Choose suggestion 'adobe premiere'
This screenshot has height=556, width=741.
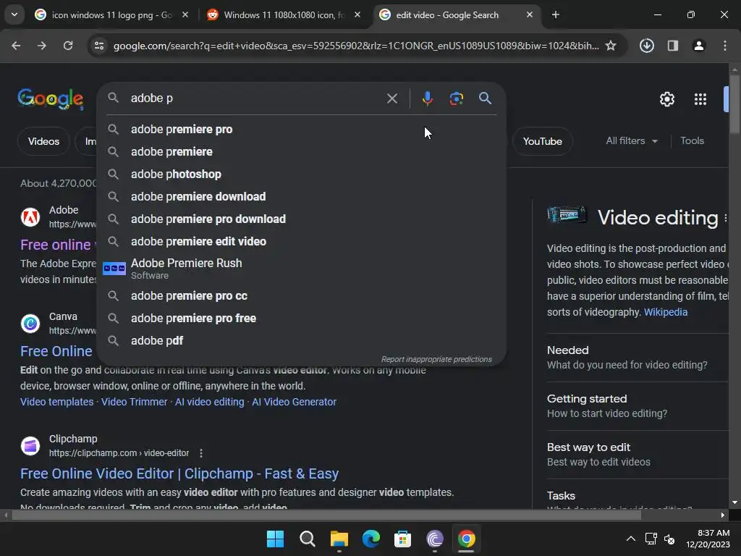click(x=301, y=152)
